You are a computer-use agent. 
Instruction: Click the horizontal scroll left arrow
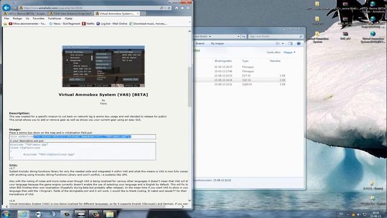pos(7,206)
